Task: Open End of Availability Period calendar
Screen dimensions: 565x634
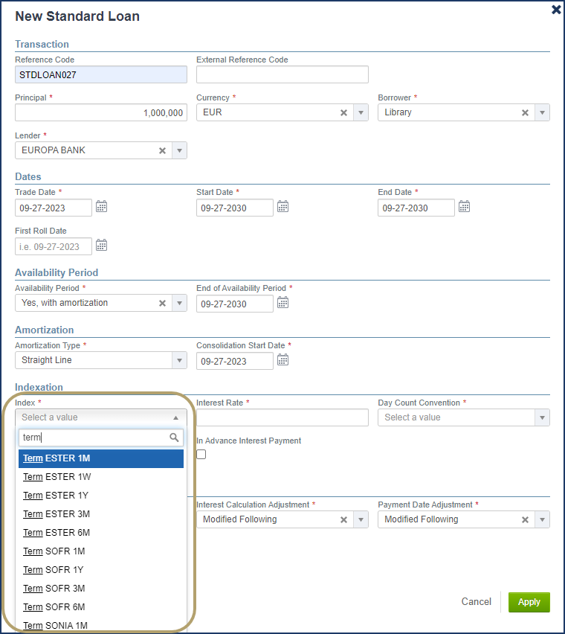Action: click(x=282, y=303)
